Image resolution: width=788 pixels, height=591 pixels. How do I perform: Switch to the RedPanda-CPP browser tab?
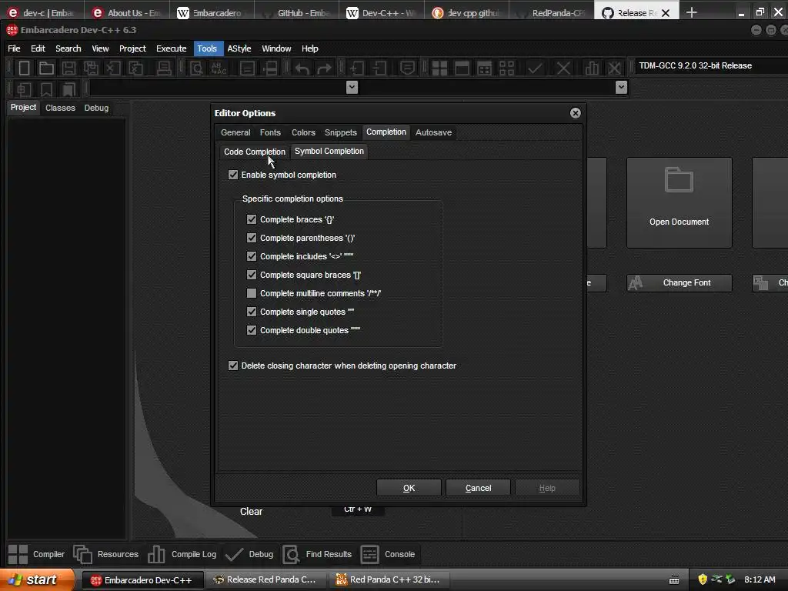552,12
